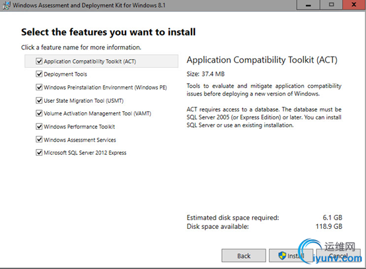
Task: Click the Cancel button
Action: [338, 256]
